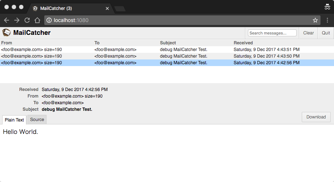Image resolution: width=334 pixels, height=182 pixels.
Task: Clear all messages with Clear button
Action: pyautogui.click(x=308, y=33)
